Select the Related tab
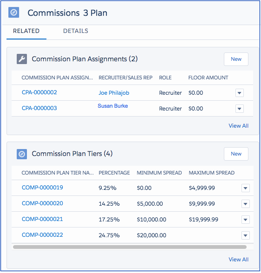Viewport: 261px width, 273px height. (26, 31)
